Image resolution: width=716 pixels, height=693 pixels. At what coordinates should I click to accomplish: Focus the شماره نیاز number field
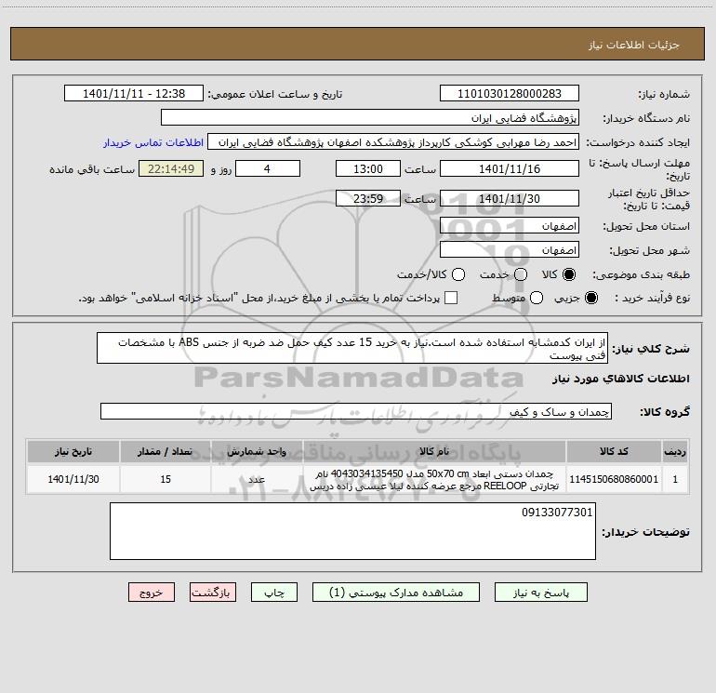click(510, 94)
